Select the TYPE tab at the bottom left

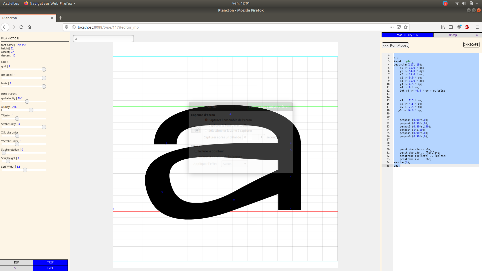click(x=50, y=268)
